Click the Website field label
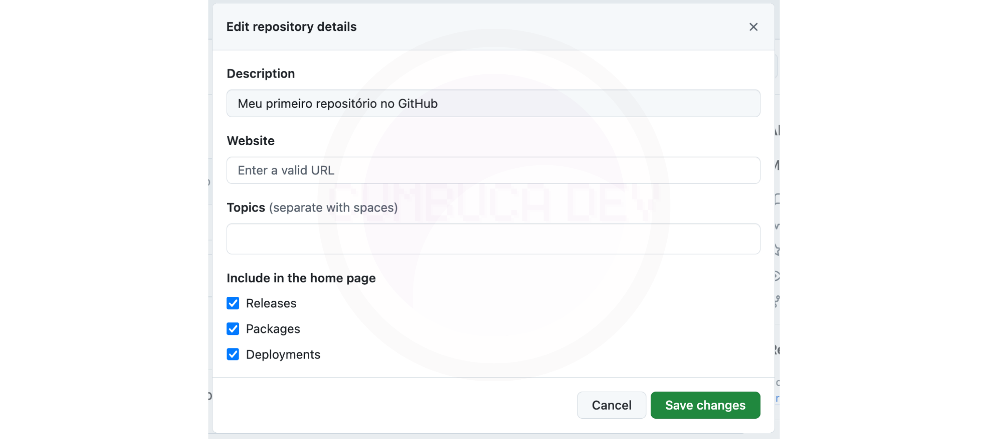The image size is (988, 439). click(x=250, y=141)
